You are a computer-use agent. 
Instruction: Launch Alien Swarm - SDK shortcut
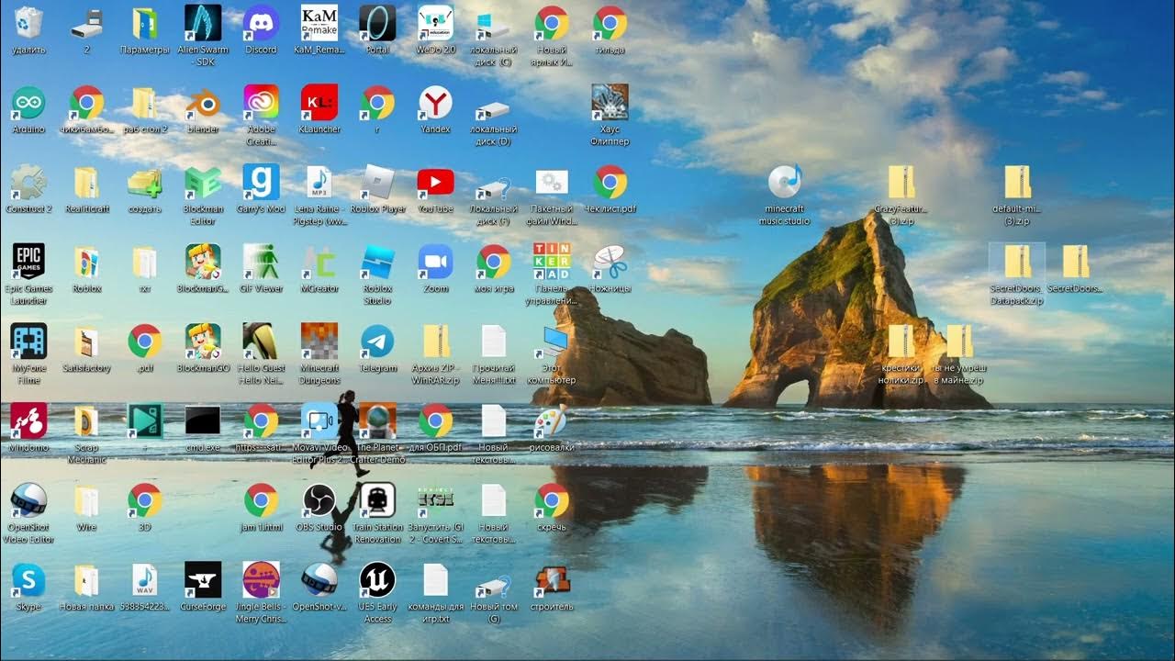203,23
